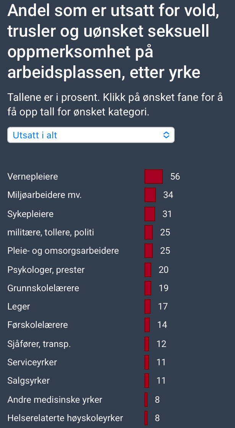The height and width of the screenshot is (428, 235).
Task: Click the chart title starting "Andel som er utsatt"
Action: click(x=113, y=41)
